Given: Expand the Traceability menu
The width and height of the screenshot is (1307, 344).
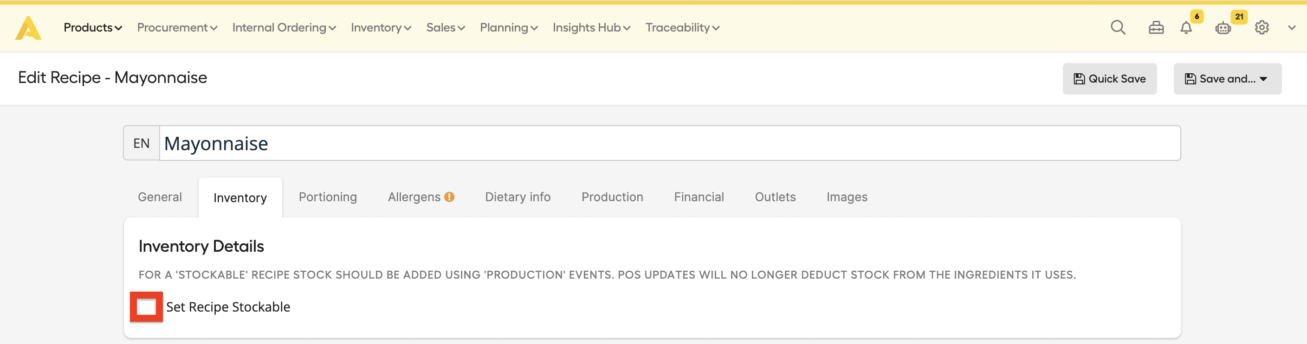Looking at the screenshot, I should pos(682,27).
